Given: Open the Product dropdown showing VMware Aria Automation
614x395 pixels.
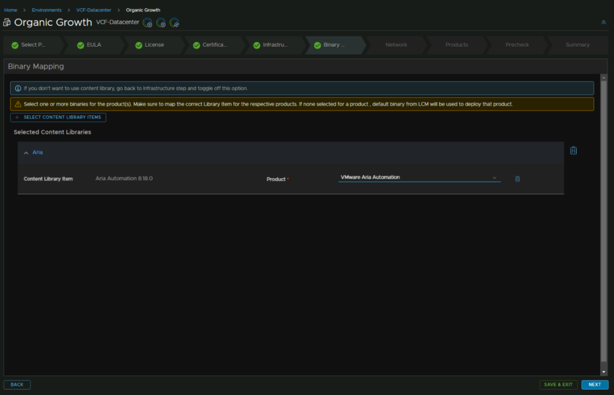Looking at the screenshot, I should [419, 177].
